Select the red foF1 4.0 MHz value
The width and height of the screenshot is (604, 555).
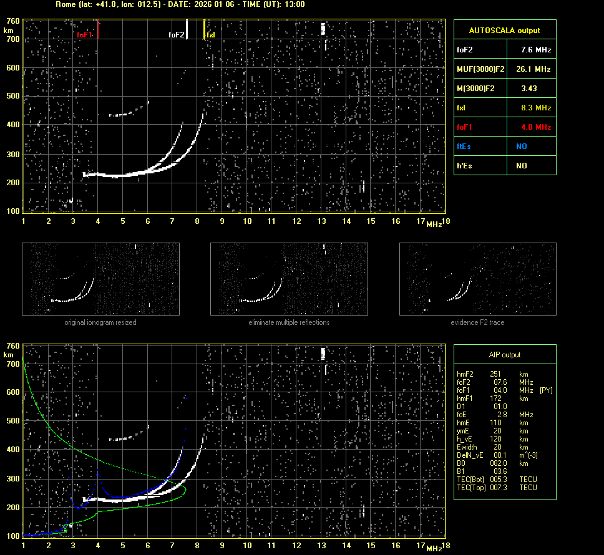coord(536,127)
